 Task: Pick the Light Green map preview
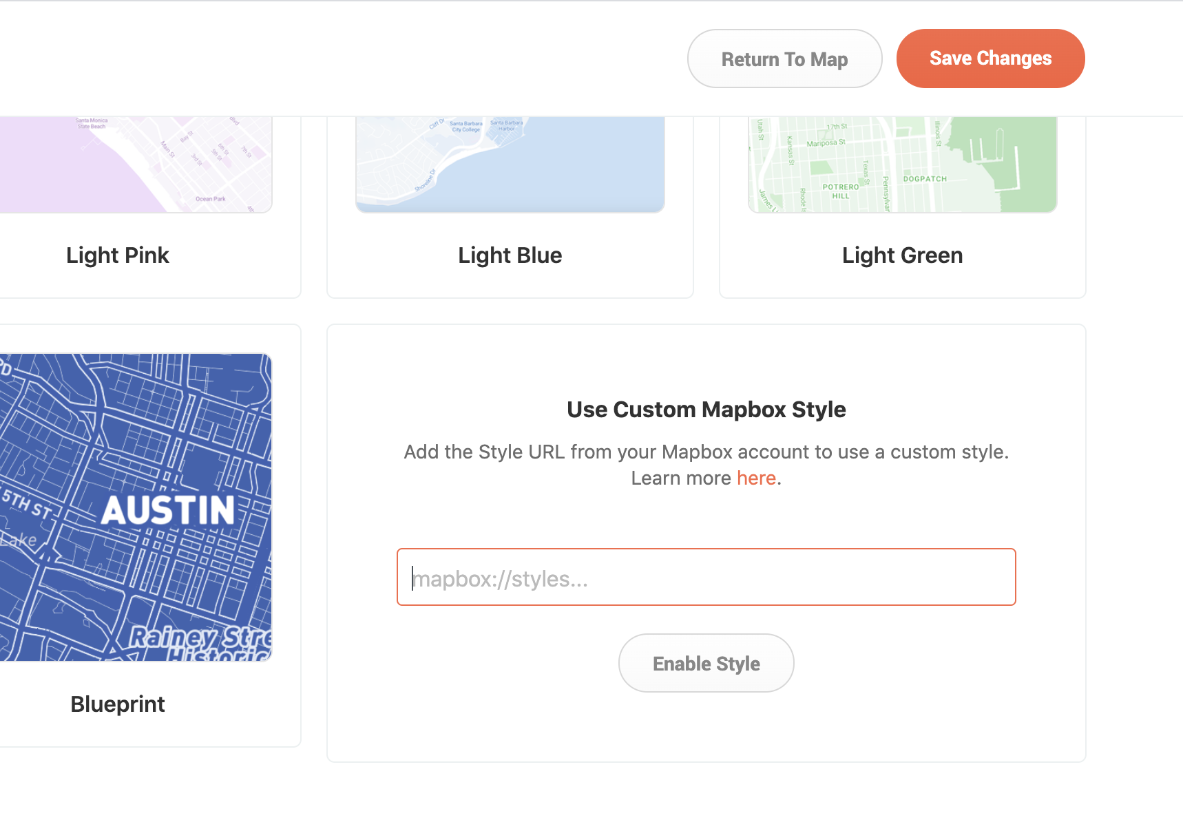pyautogui.click(x=902, y=164)
